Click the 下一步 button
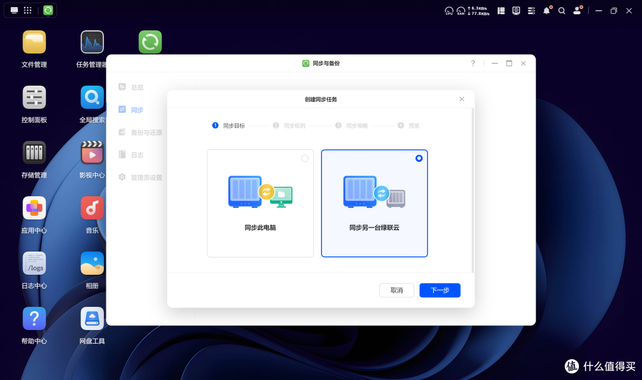The height and width of the screenshot is (380, 642). (440, 290)
